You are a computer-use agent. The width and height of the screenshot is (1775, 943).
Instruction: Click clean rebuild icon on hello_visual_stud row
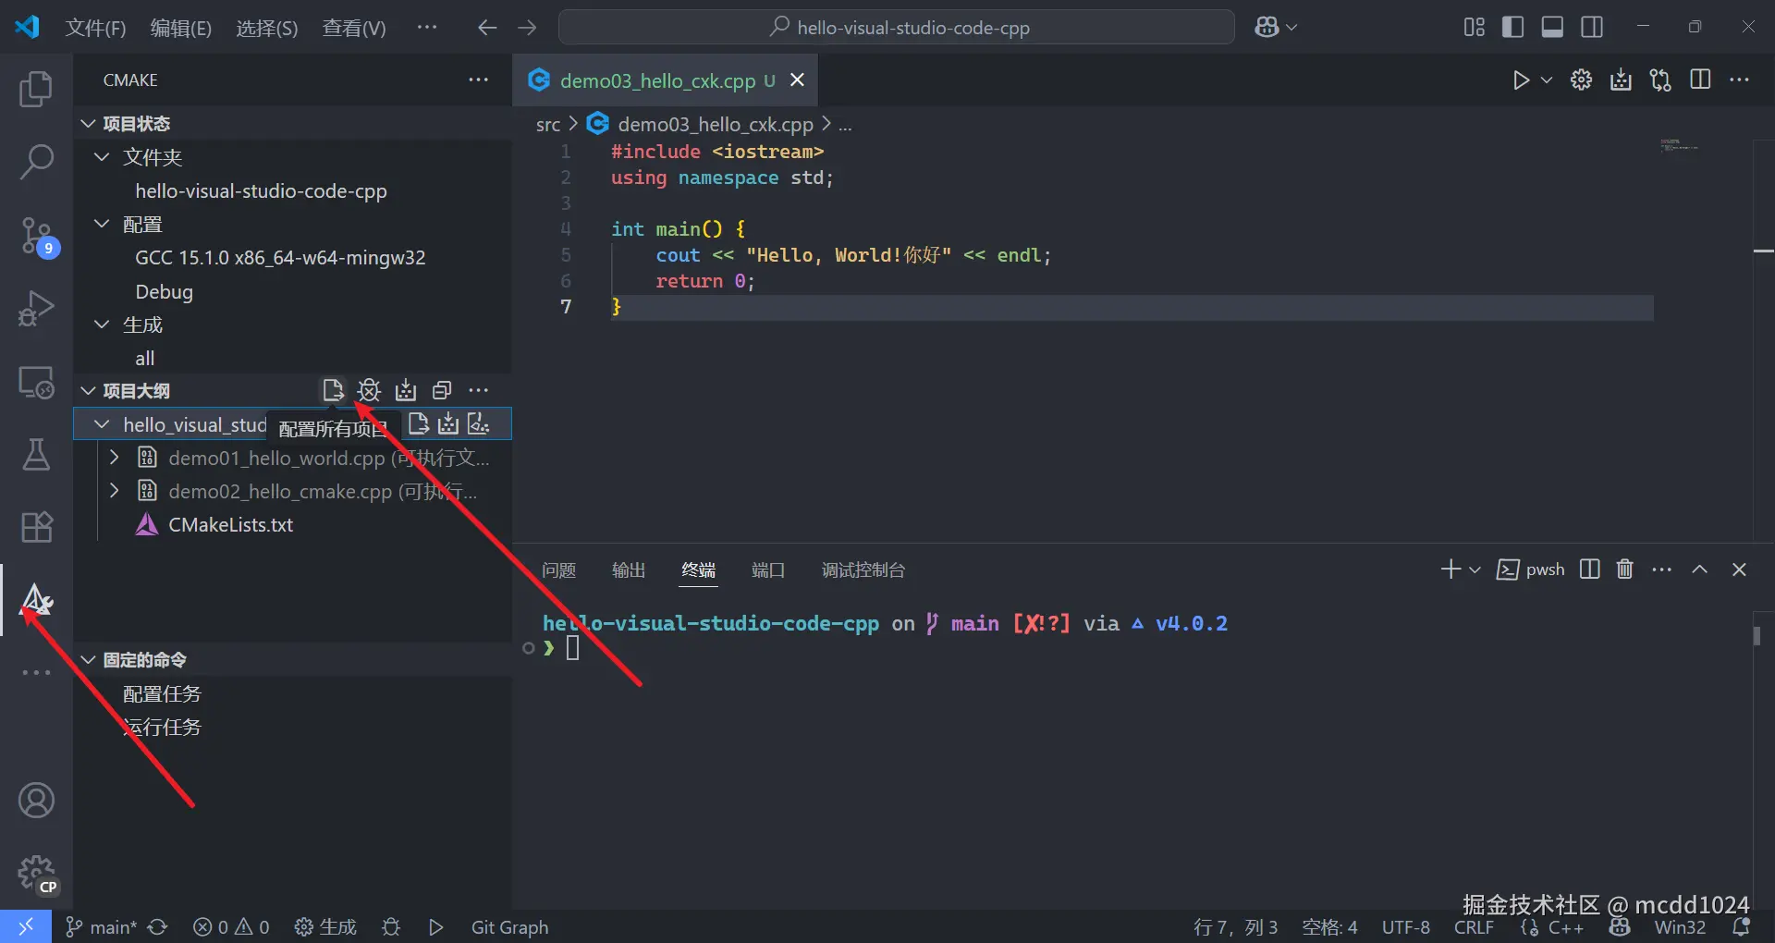(478, 423)
